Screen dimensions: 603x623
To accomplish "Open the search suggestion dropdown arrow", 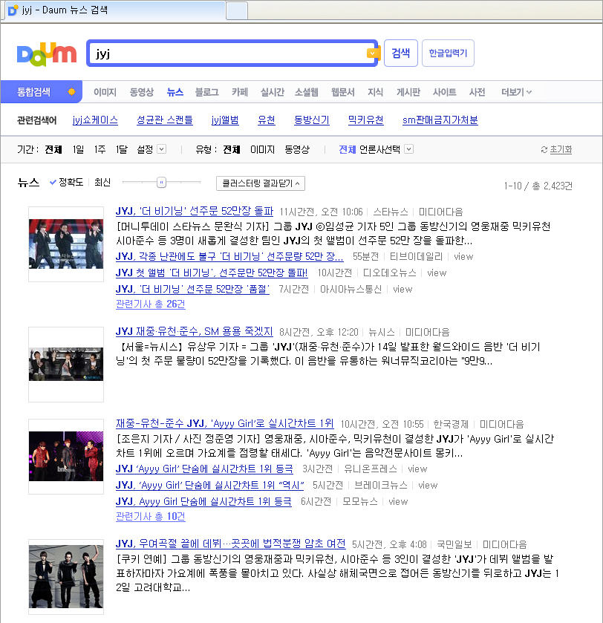I will tap(372, 53).
